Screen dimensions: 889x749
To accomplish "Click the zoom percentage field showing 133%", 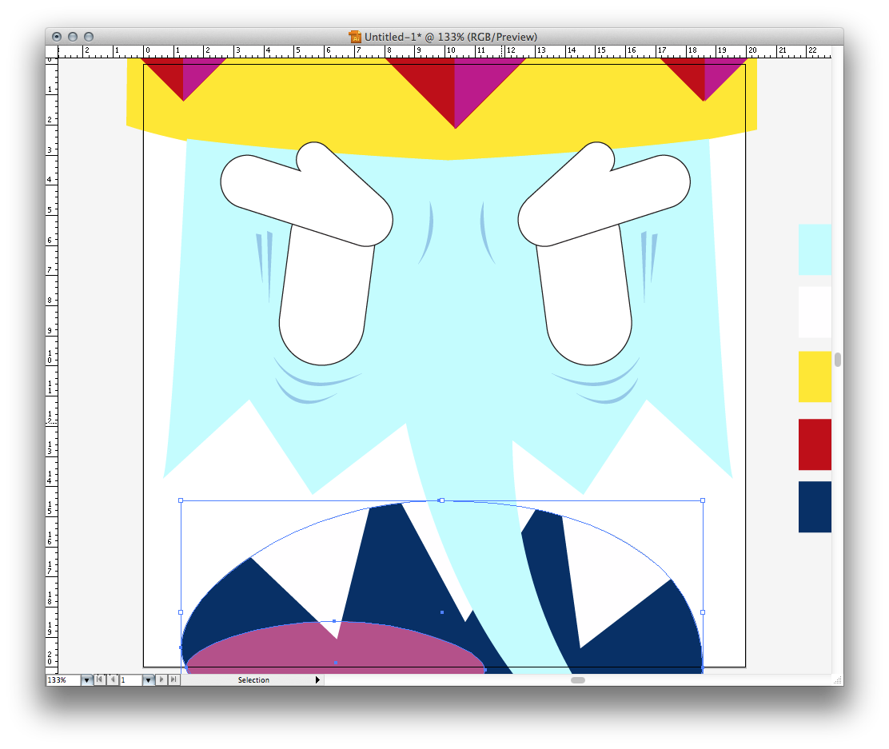I will click(63, 680).
